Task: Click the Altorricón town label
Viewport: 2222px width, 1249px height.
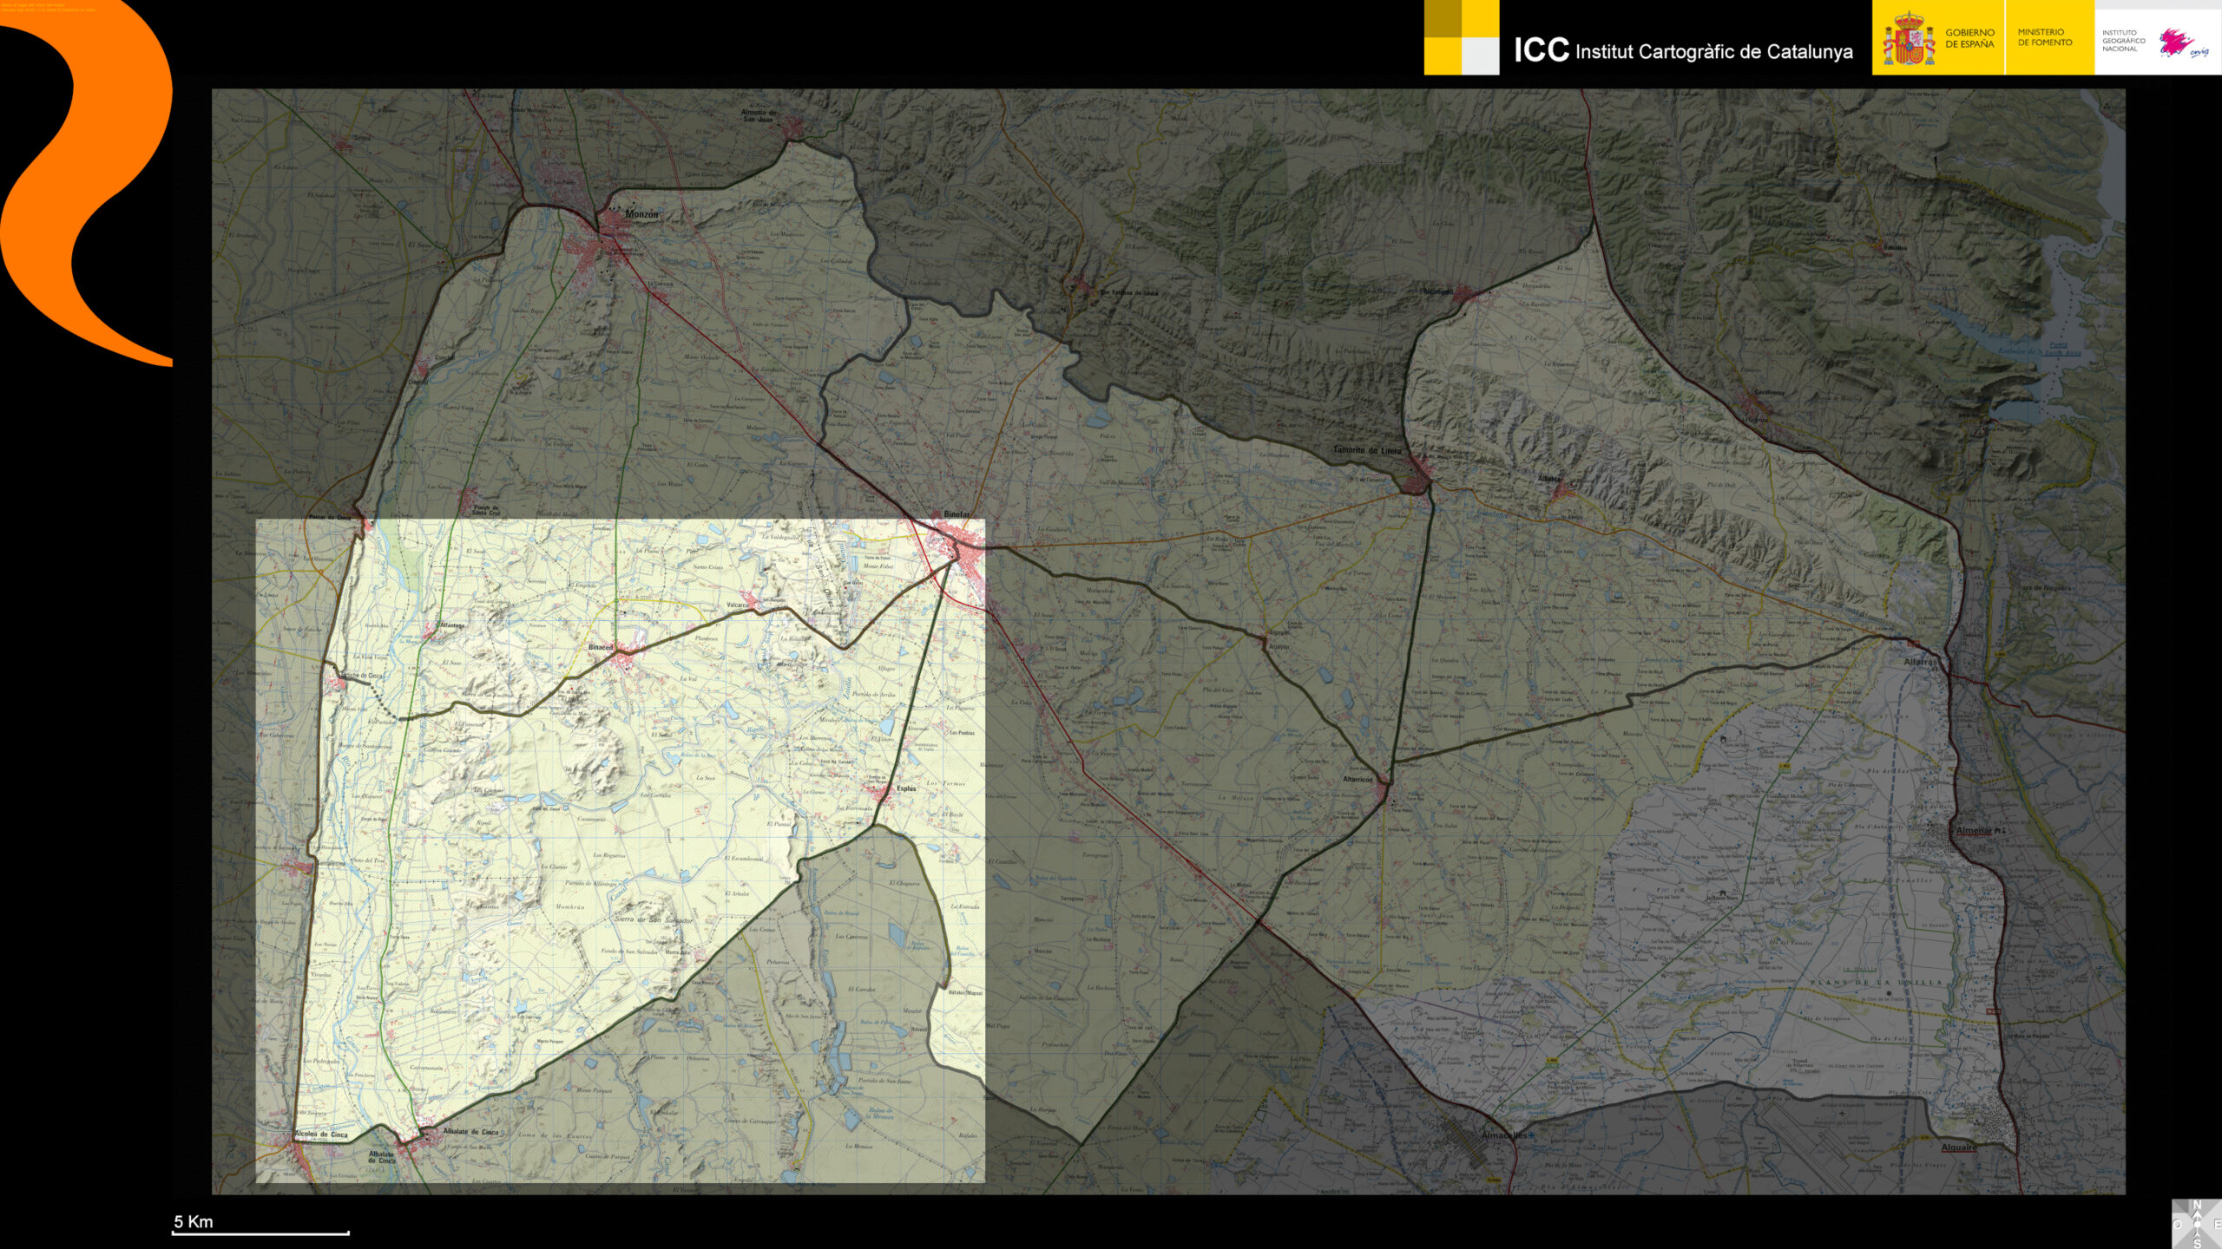Action: (x=1358, y=779)
